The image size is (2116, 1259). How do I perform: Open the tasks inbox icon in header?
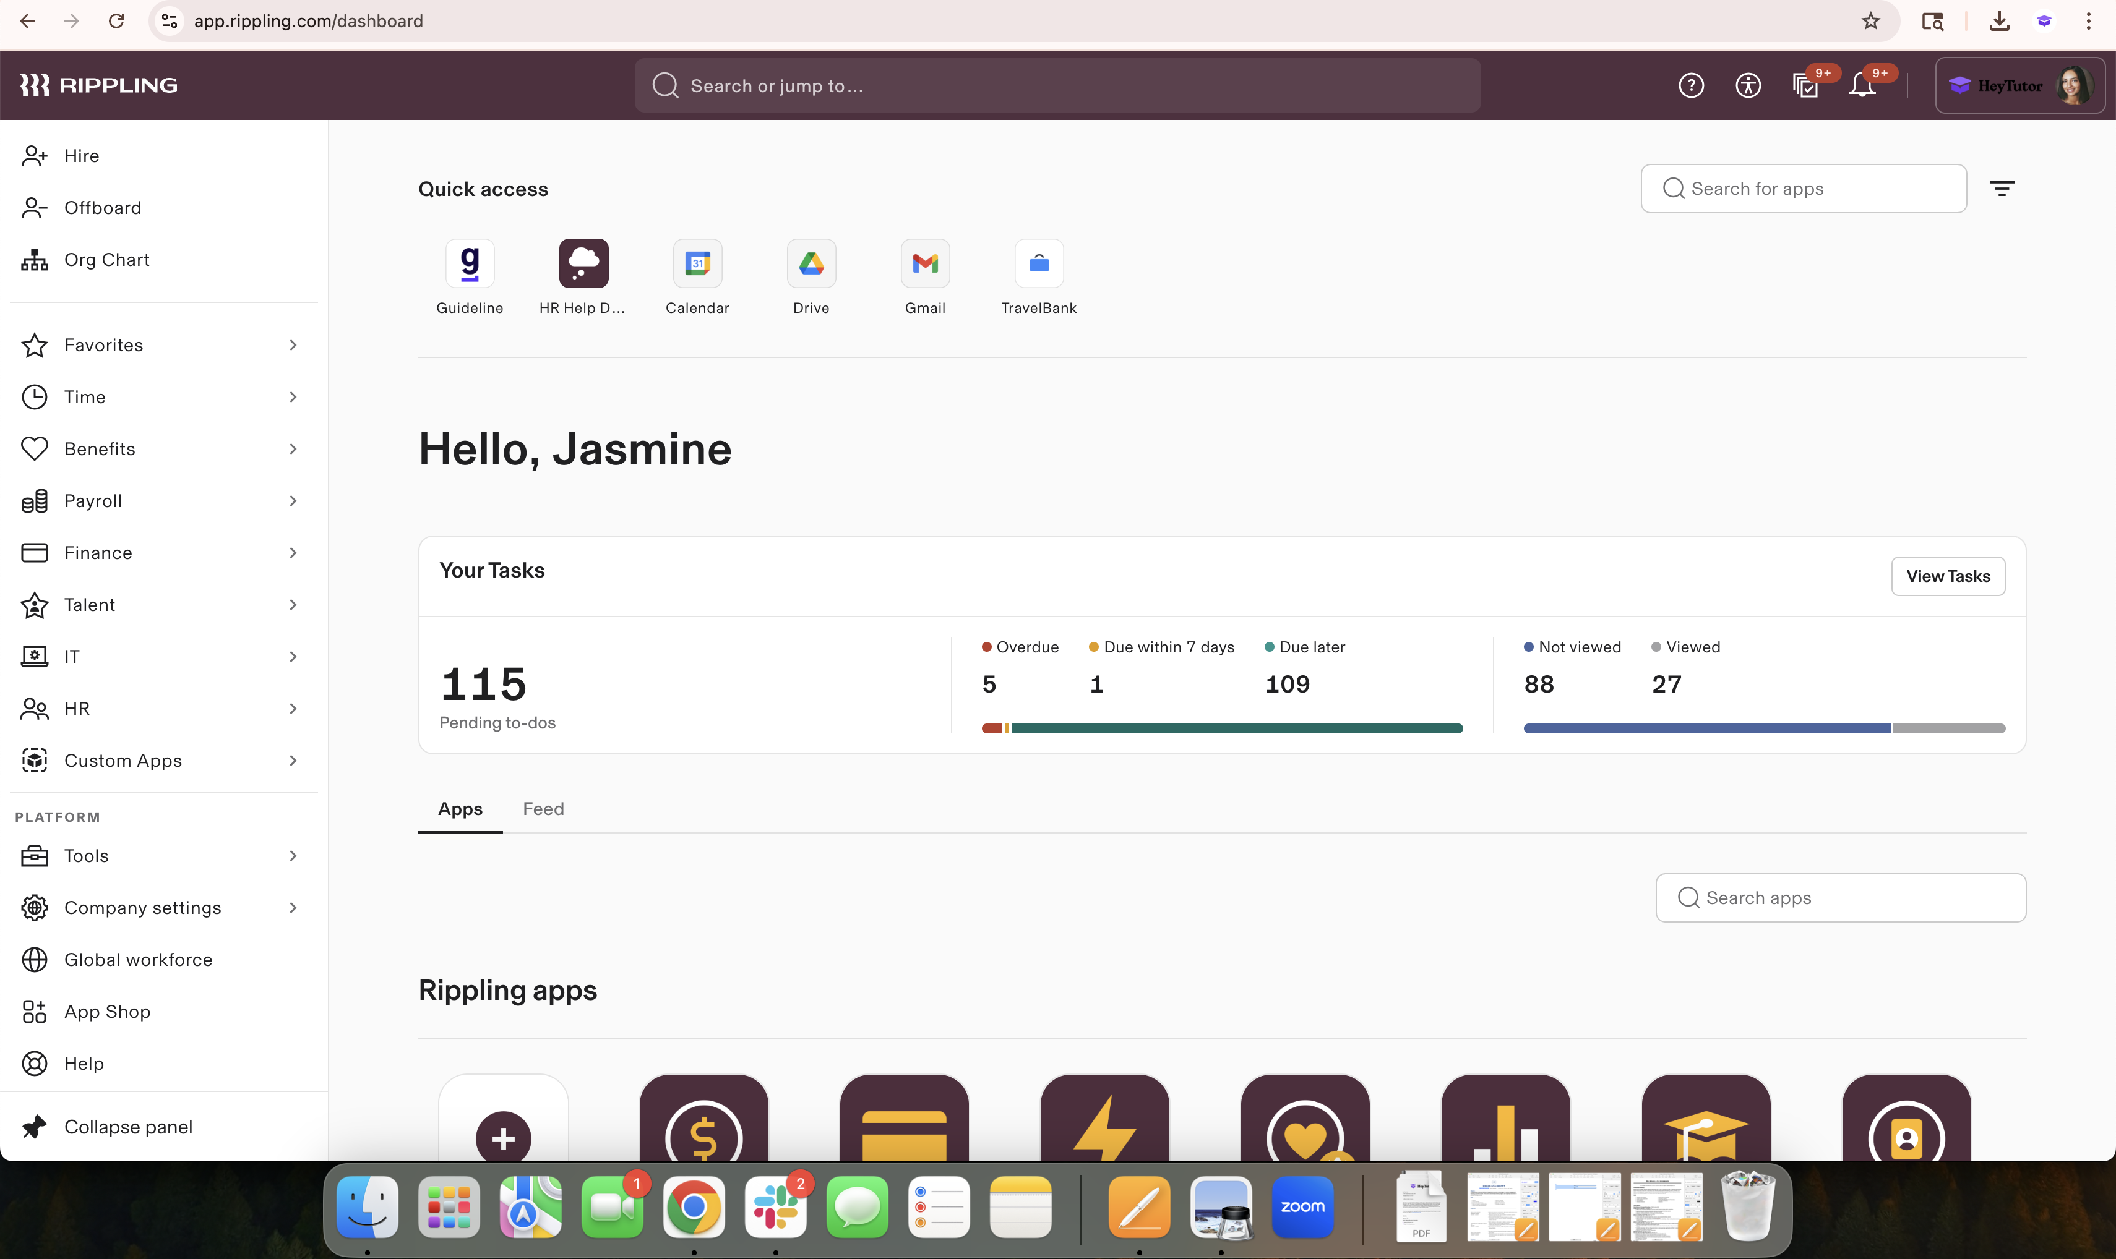click(1805, 86)
